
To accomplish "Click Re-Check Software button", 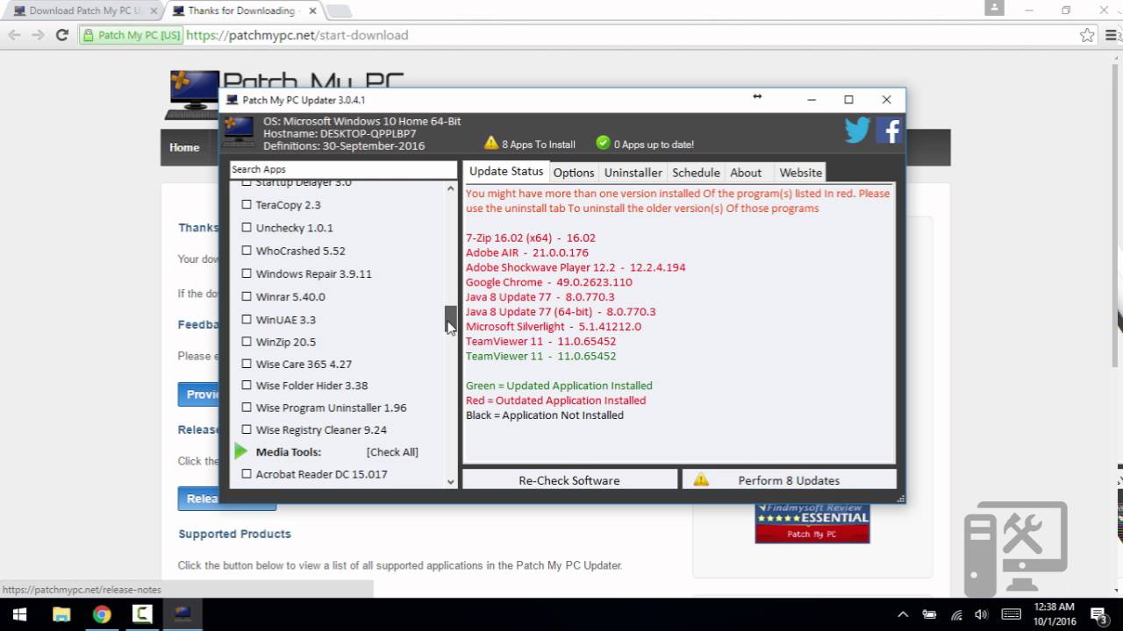I will 569,479.
